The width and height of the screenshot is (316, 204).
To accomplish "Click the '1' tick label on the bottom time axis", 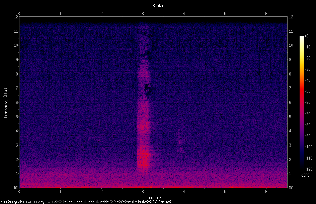I will (60, 192).
